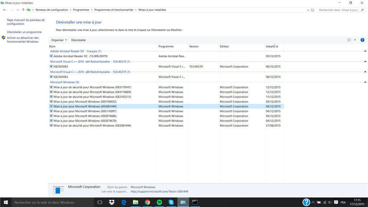Refresh the installed updates list
The height and width of the screenshot is (207, 368).
[x=313, y=10]
